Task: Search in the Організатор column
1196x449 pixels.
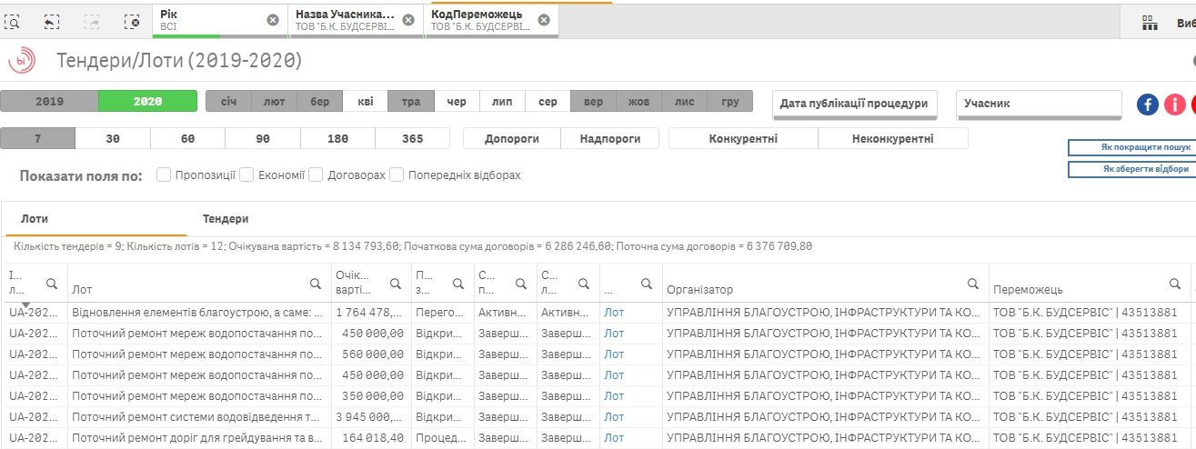Action: [x=972, y=284]
